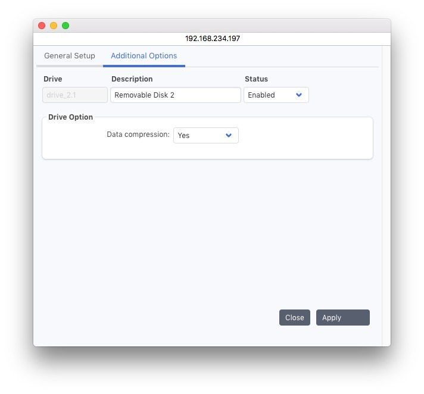This screenshot has width=424, height=394.
Task: Click the Status column header label
Action: tap(256, 79)
